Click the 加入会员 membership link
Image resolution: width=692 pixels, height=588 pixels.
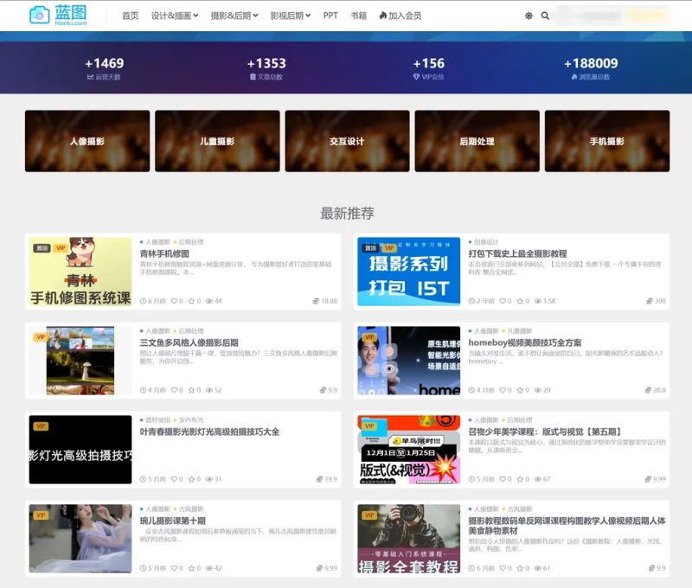[x=402, y=16]
